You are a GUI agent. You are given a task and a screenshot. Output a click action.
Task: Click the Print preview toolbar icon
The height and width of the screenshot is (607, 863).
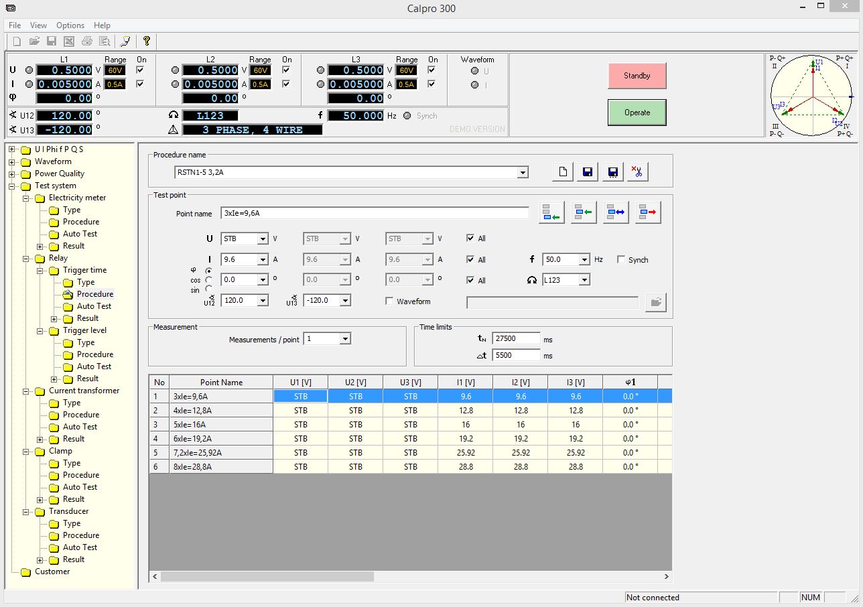pyautogui.click(x=105, y=41)
